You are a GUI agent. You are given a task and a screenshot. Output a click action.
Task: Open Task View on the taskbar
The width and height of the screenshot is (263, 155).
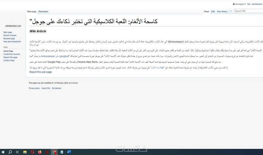click(17, 152)
